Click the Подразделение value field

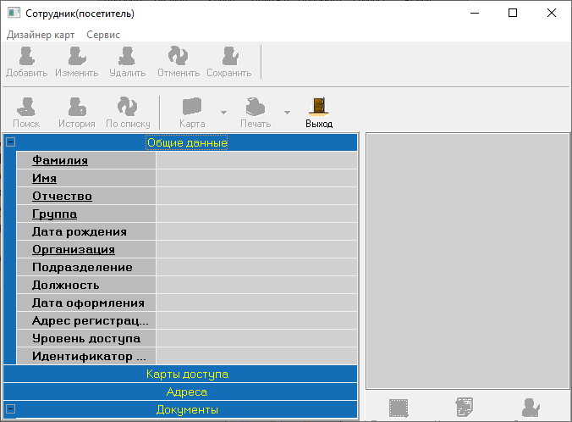point(256,267)
